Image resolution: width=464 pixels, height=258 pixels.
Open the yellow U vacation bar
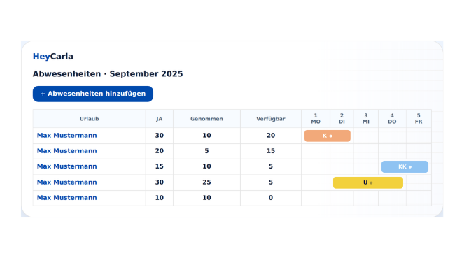click(368, 182)
